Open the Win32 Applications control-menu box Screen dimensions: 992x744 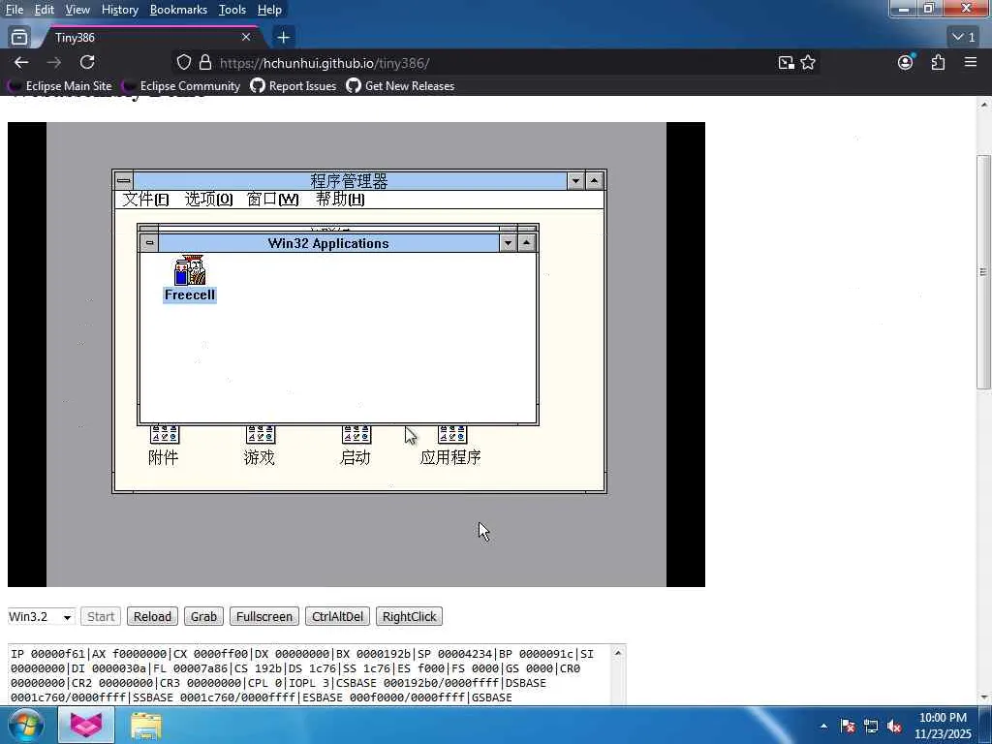click(x=149, y=243)
